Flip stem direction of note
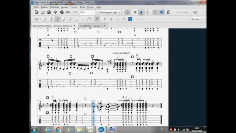236x133 pixels. click(x=124, y=19)
